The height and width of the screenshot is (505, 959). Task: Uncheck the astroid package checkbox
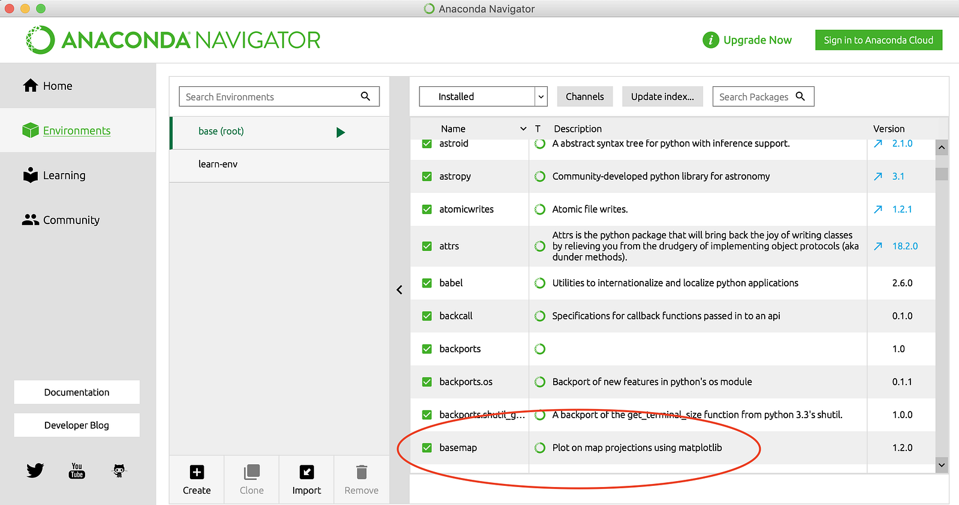427,144
